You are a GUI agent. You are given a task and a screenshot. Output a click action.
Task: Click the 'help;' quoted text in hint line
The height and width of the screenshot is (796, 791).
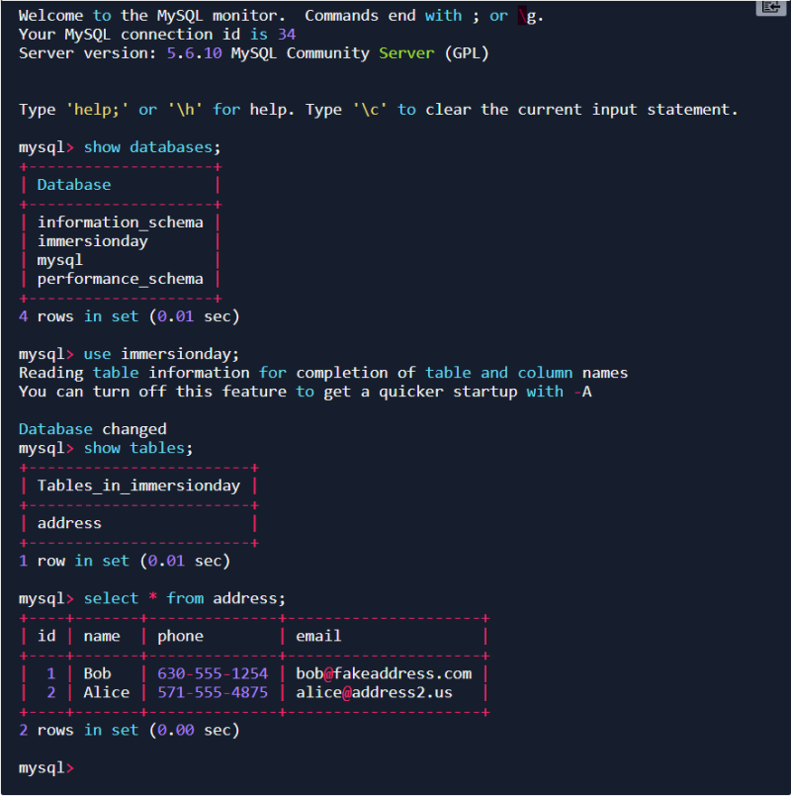[x=97, y=110]
